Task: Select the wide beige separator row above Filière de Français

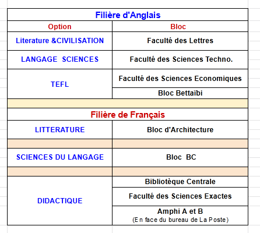Action: 128,103
